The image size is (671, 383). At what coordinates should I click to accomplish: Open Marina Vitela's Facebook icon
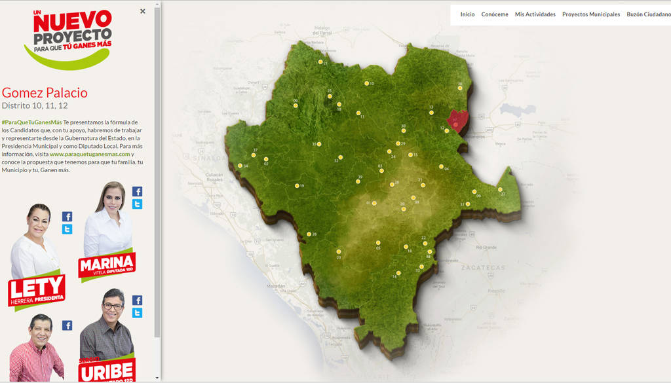click(x=137, y=191)
